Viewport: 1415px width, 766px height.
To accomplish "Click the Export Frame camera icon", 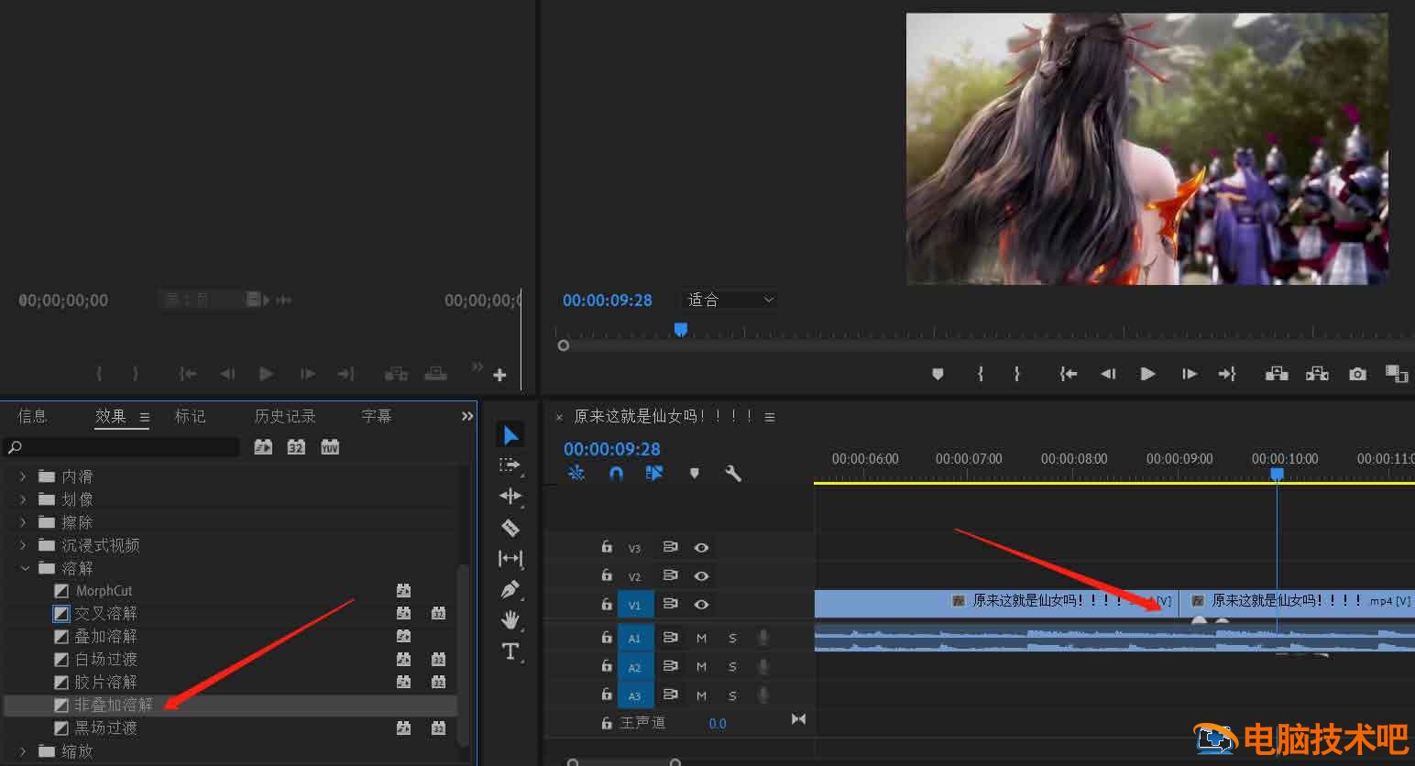I will pos(1357,374).
